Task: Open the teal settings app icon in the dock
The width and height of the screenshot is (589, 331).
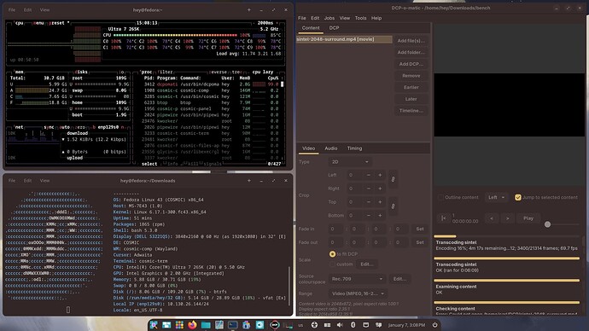Action: click(260, 325)
